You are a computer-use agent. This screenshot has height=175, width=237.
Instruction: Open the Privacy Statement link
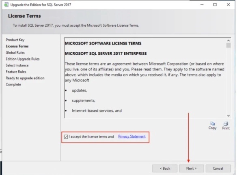click(x=132, y=137)
